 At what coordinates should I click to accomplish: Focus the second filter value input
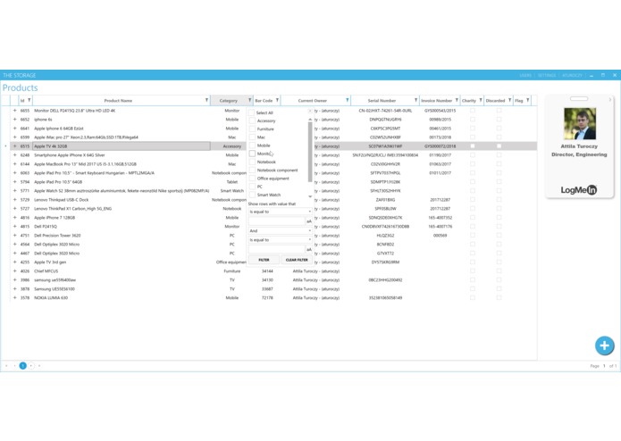click(277, 250)
